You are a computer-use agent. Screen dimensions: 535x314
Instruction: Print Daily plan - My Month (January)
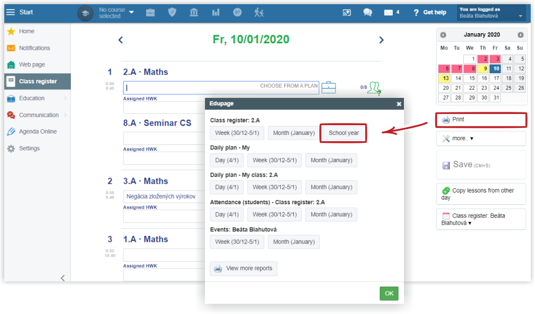(331, 160)
